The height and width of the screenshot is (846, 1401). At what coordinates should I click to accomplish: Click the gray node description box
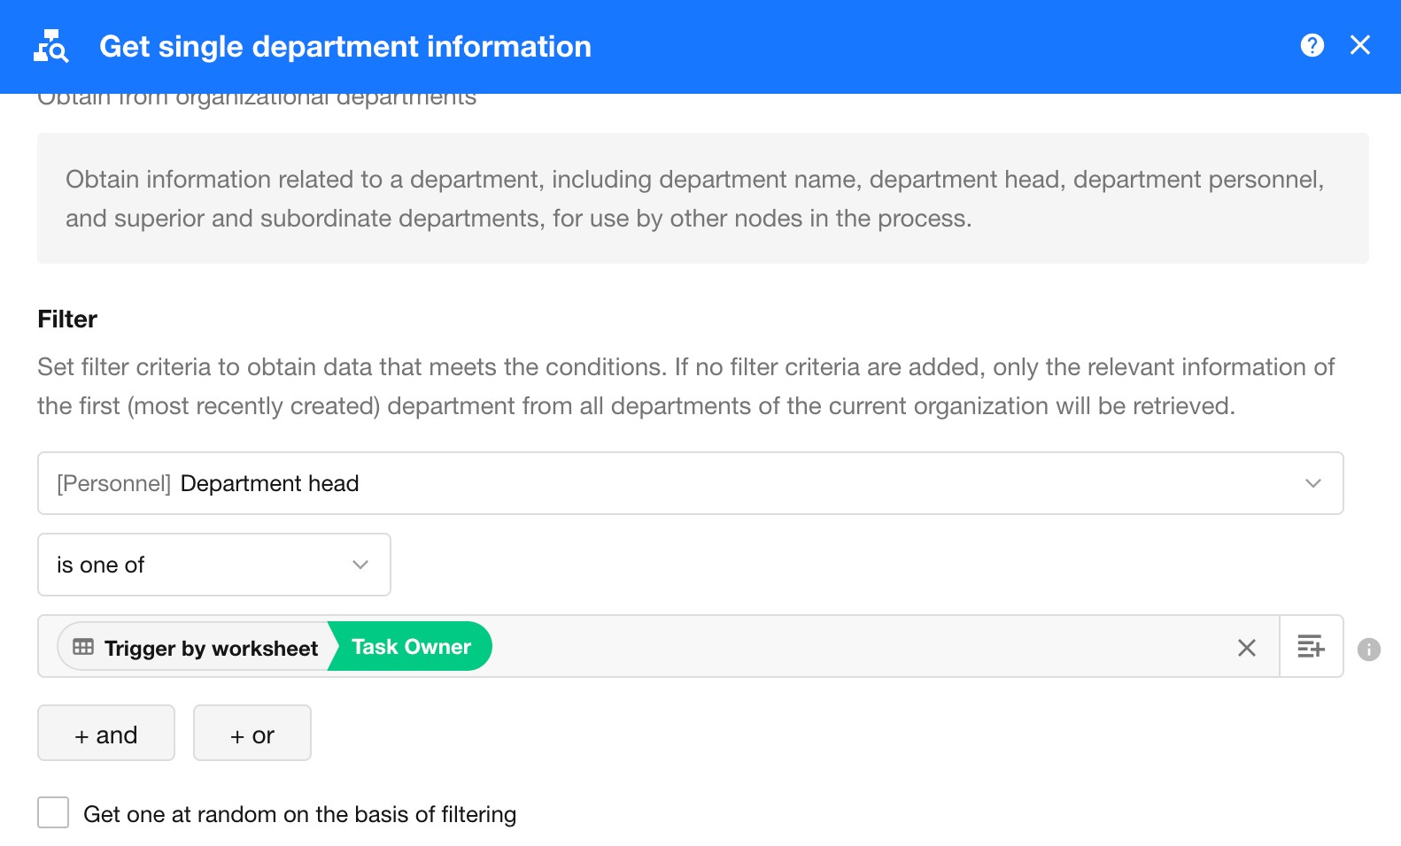(x=702, y=198)
